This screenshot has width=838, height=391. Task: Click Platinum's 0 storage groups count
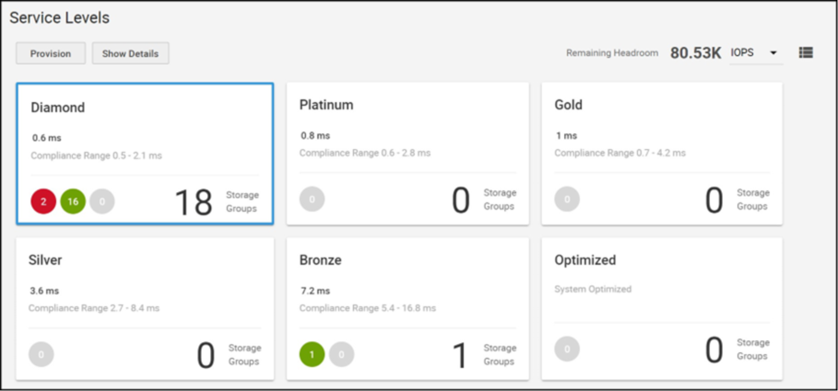point(461,200)
